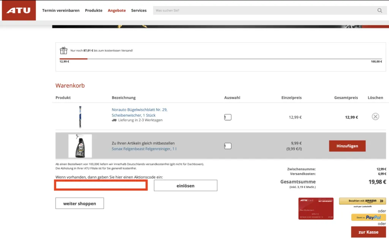Open Termin vereinbaren menu

pos(61,11)
